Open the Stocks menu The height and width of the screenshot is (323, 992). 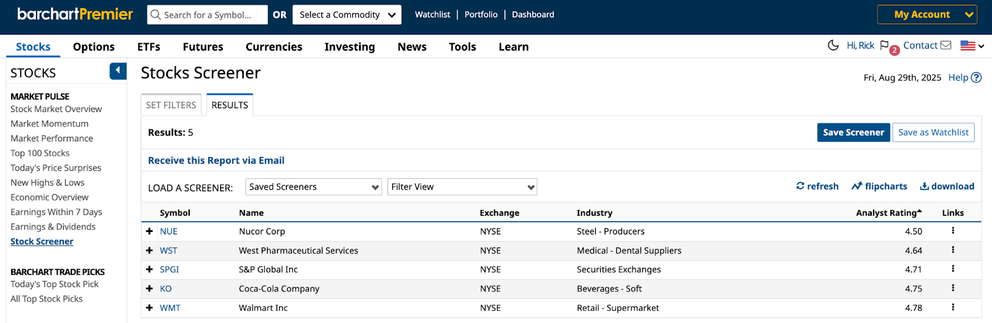33,47
